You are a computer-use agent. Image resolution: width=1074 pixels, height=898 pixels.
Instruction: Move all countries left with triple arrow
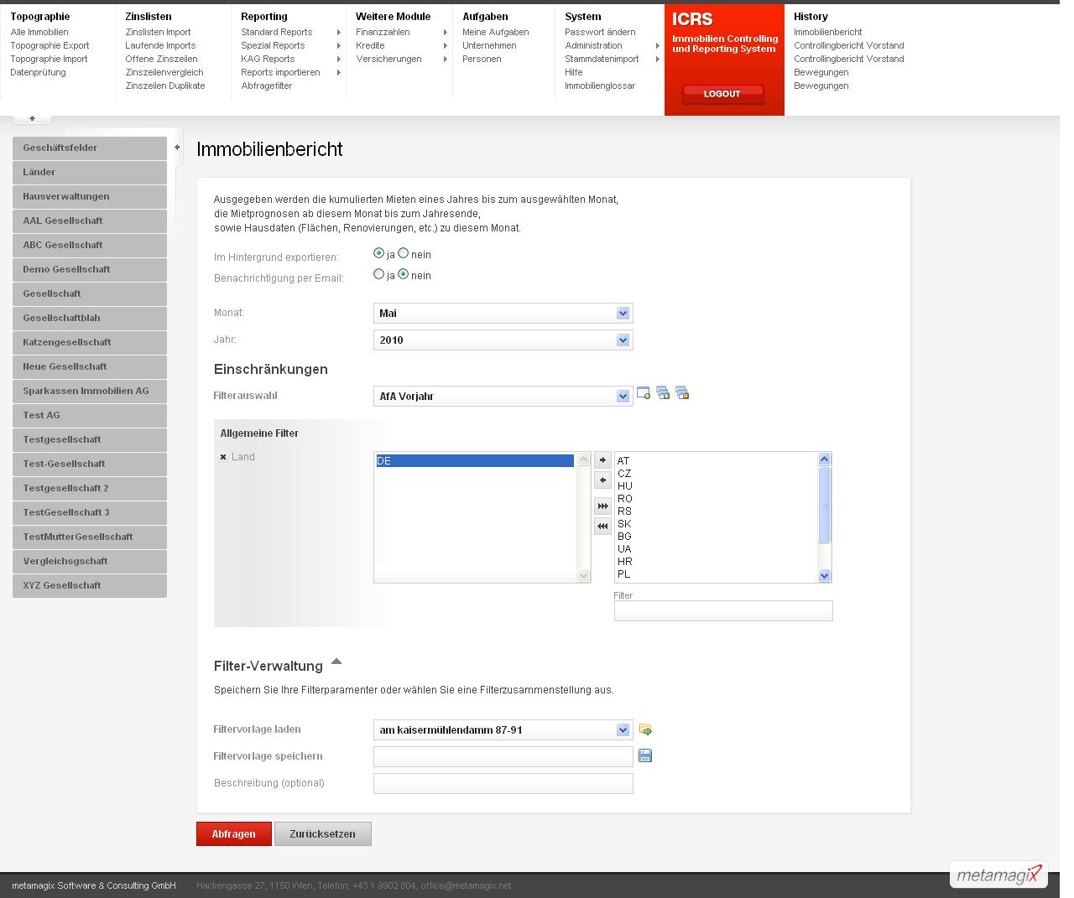602,527
